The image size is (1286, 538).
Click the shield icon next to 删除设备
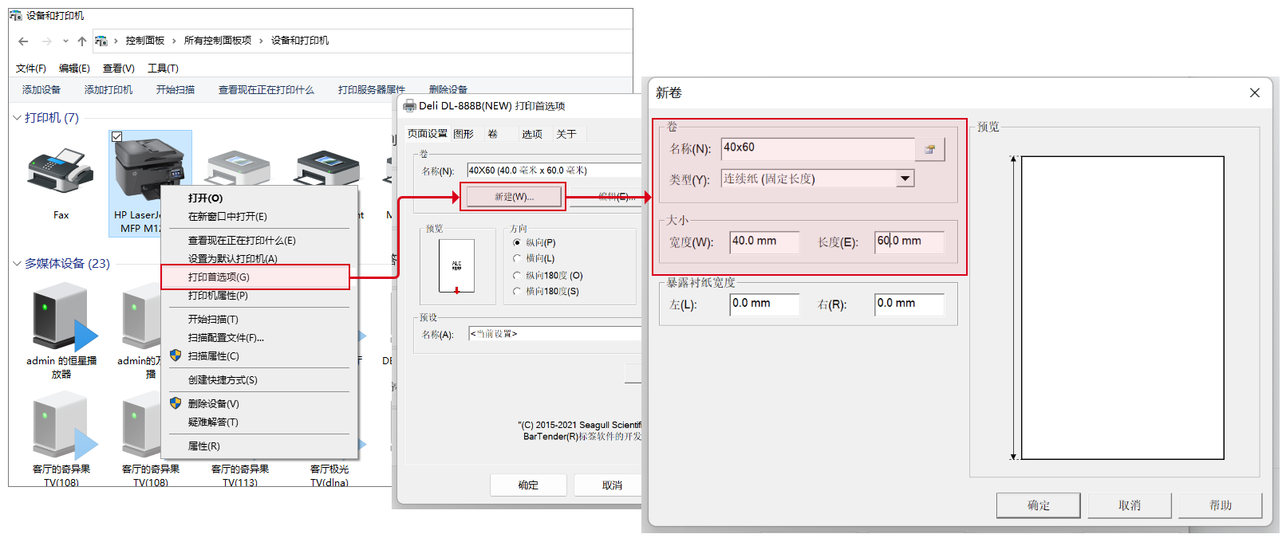pos(176,403)
